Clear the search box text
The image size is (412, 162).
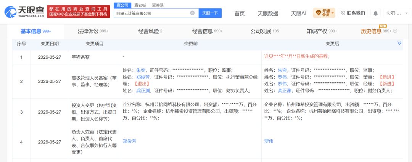coord(192,13)
